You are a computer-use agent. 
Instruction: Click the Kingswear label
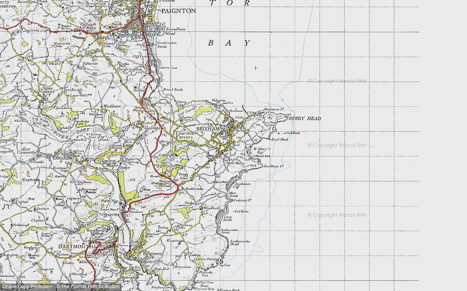point(153,253)
